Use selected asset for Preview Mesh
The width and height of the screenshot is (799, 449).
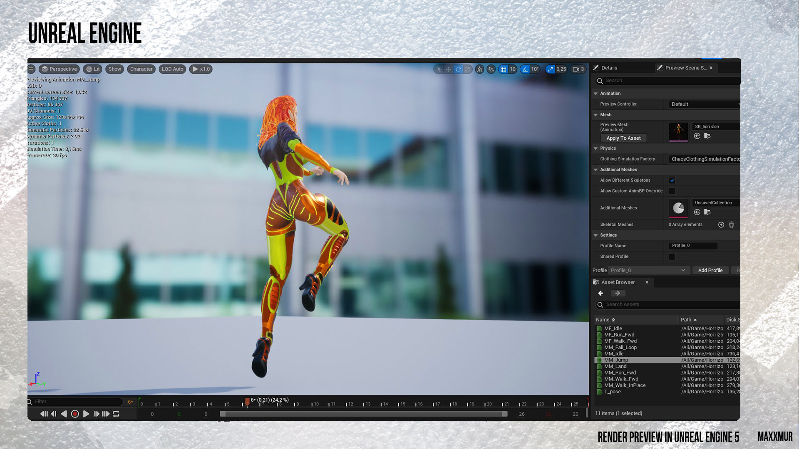[x=697, y=136]
